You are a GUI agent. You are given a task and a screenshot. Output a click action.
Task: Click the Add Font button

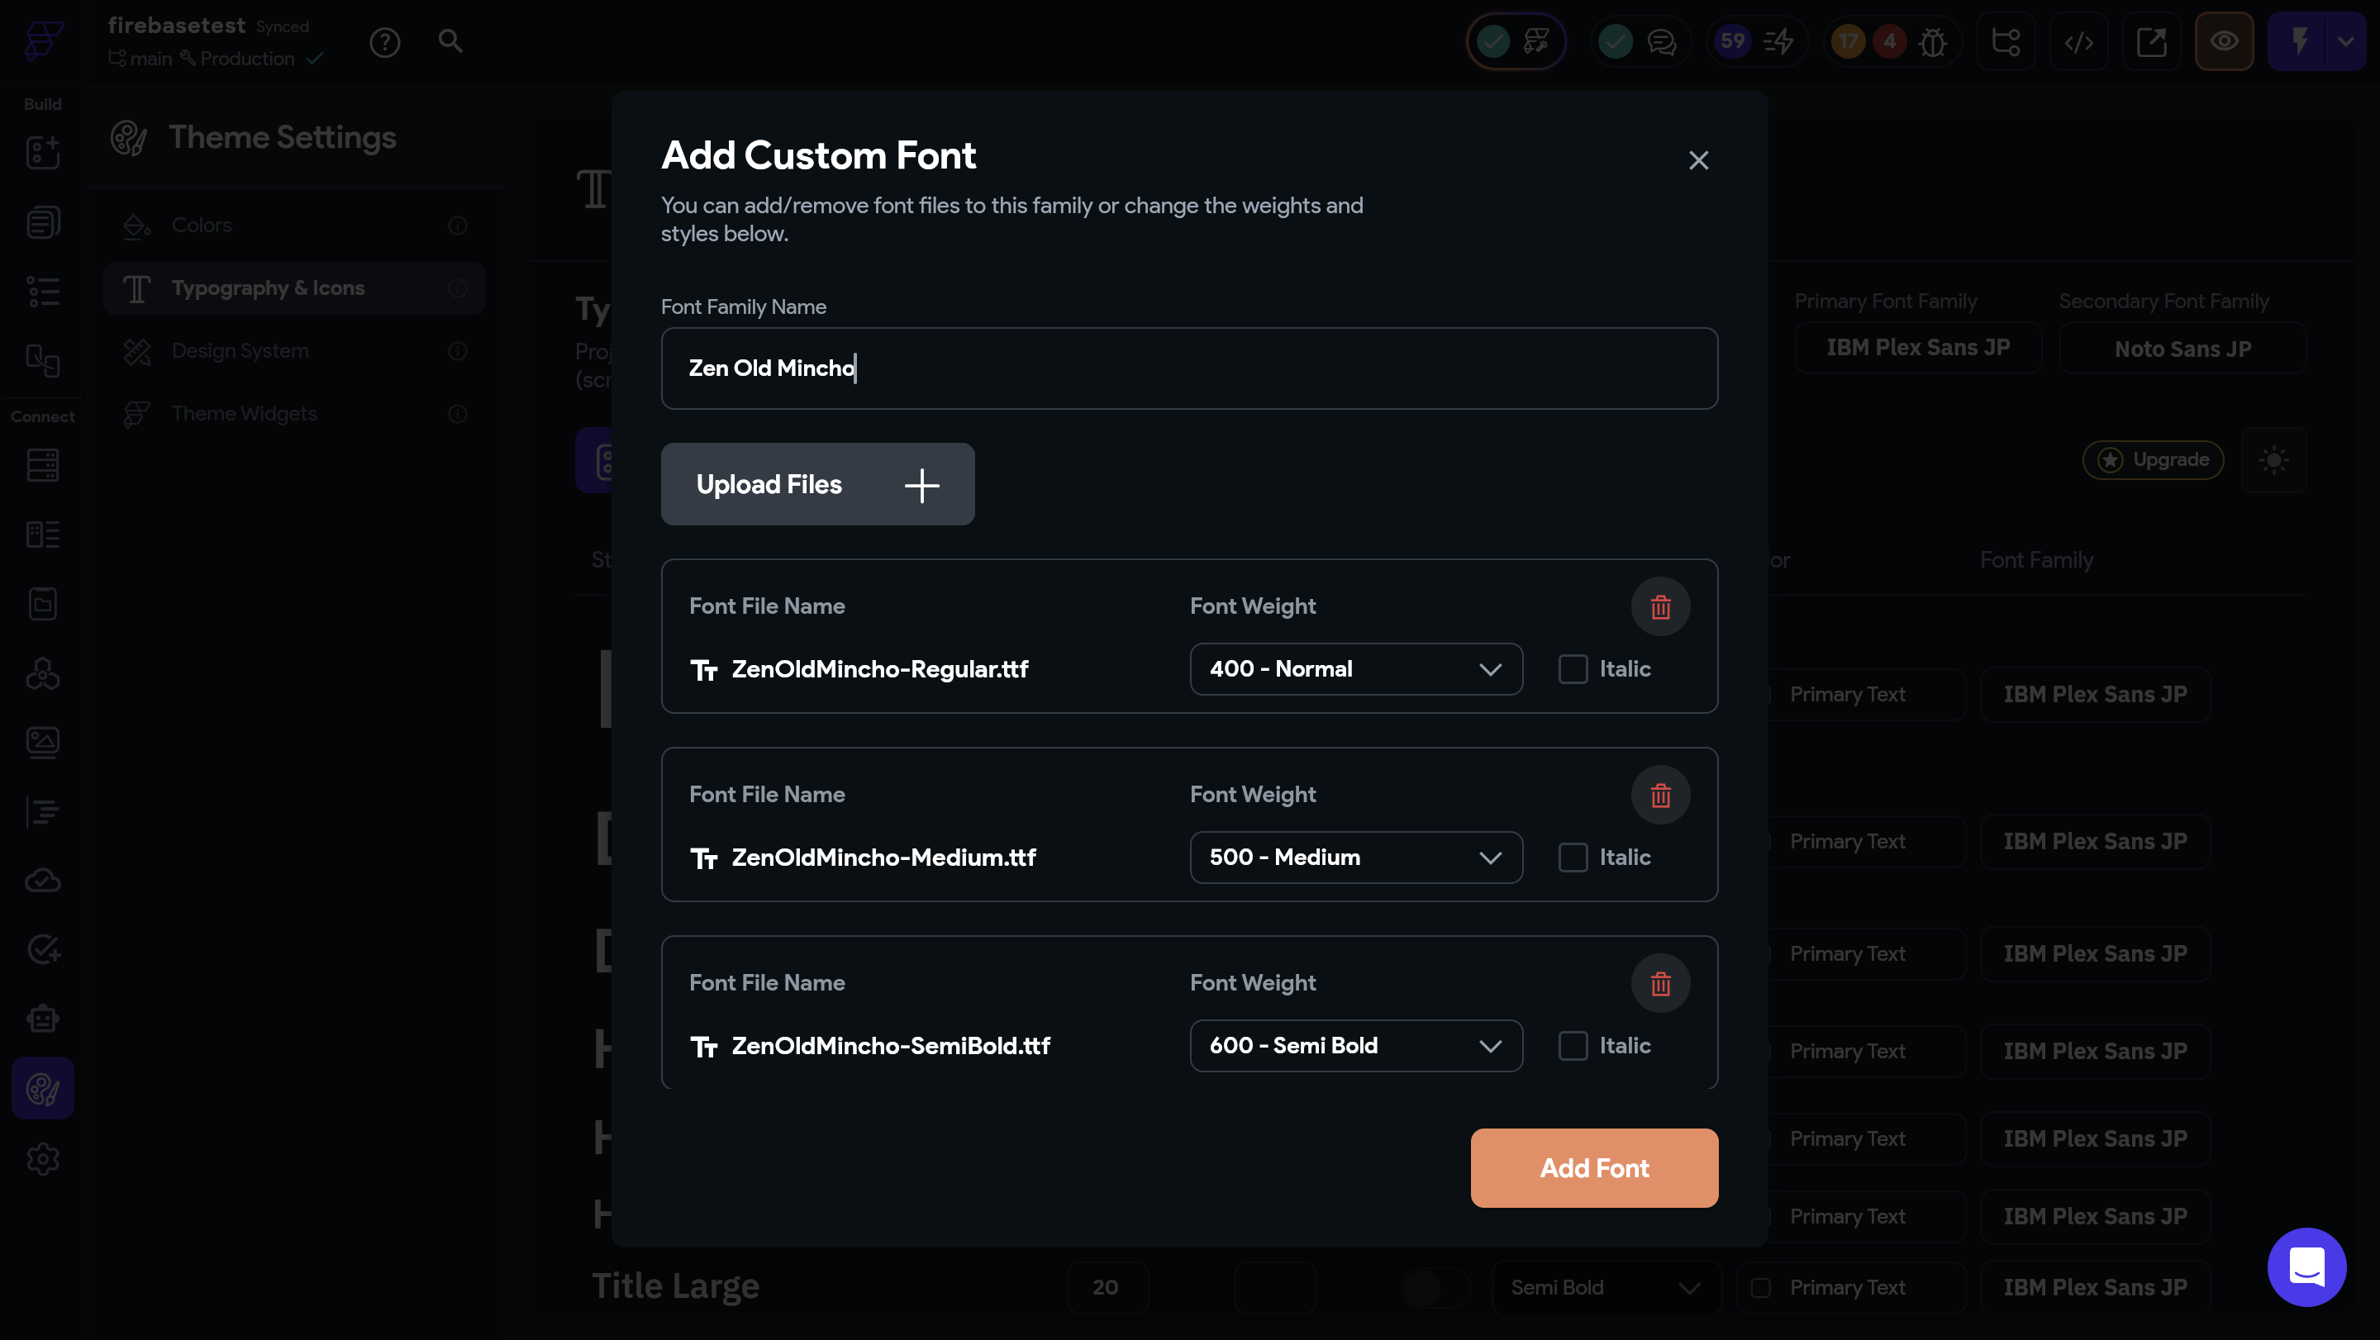click(1594, 1167)
